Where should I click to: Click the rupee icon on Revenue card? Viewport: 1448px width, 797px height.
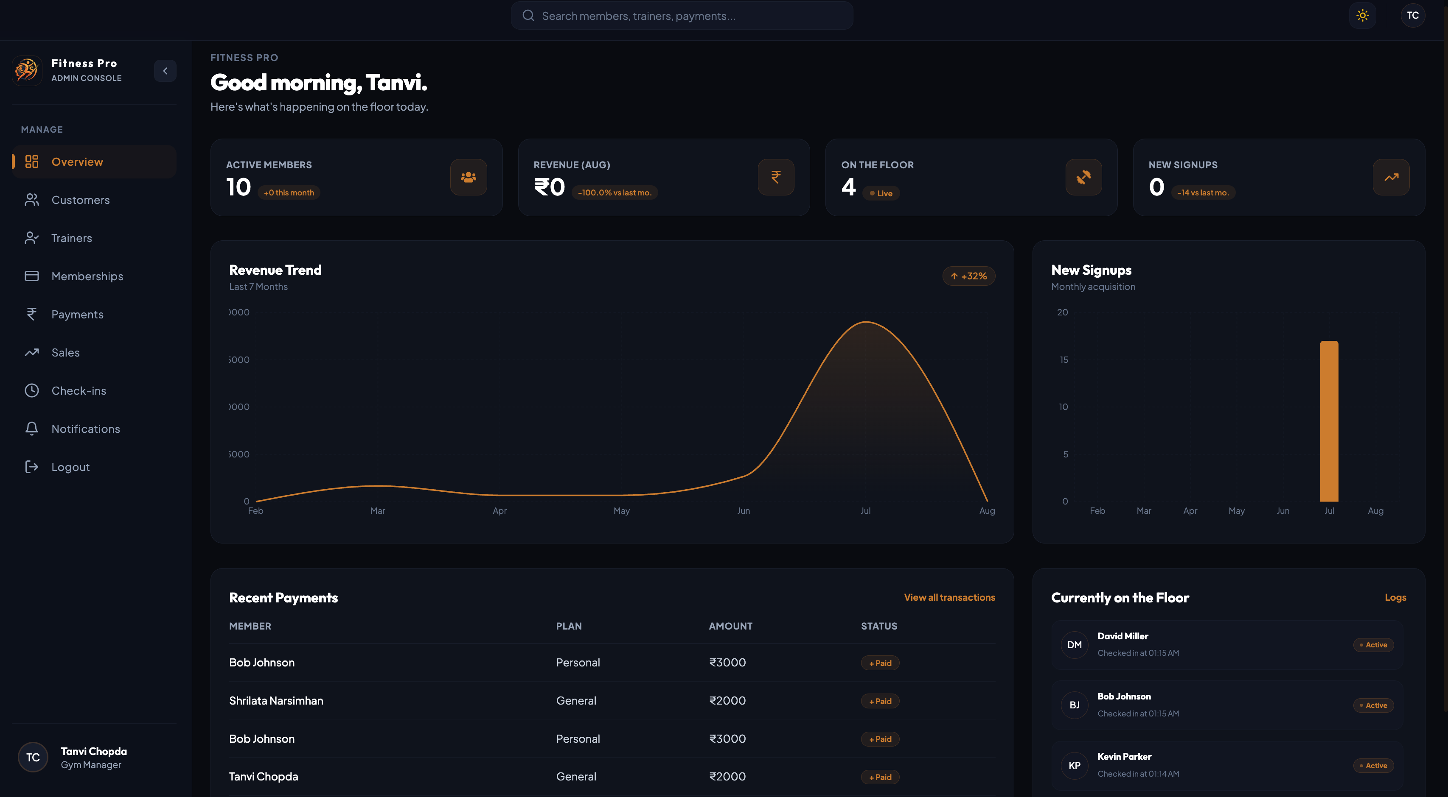[x=776, y=177]
